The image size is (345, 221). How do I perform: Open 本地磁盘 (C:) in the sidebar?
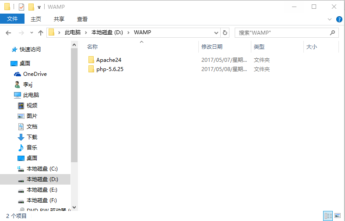coord(42,169)
